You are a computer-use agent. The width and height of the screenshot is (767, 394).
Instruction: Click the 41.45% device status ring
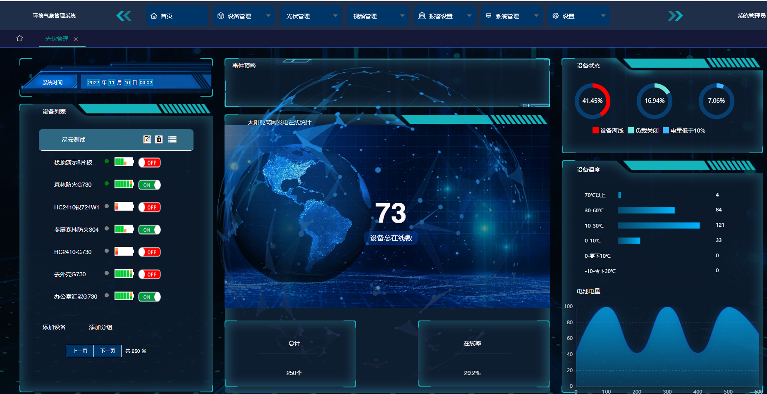point(593,101)
